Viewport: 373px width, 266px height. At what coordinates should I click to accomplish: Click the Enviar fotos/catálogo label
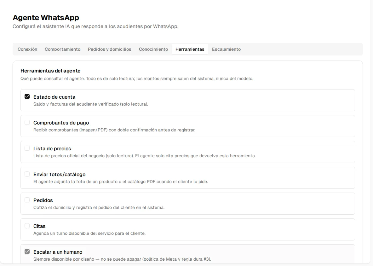[x=60, y=174]
